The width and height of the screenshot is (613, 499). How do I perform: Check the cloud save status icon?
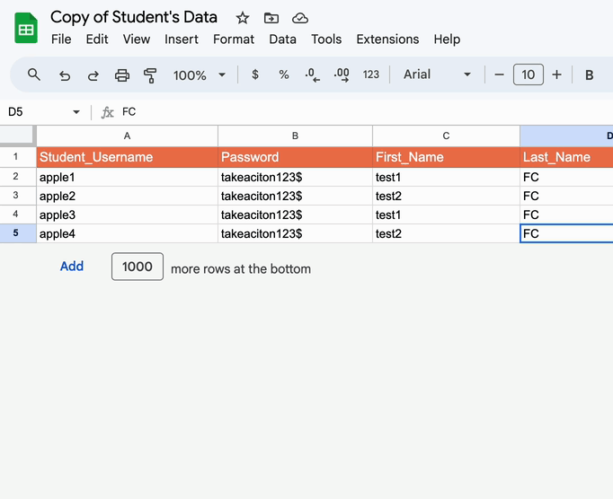(x=300, y=18)
